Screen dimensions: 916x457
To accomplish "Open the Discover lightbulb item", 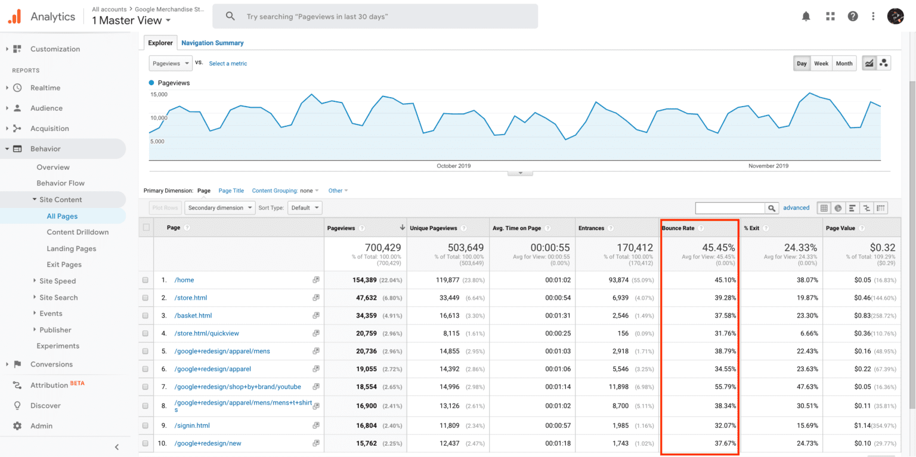I will click(x=17, y=405).
